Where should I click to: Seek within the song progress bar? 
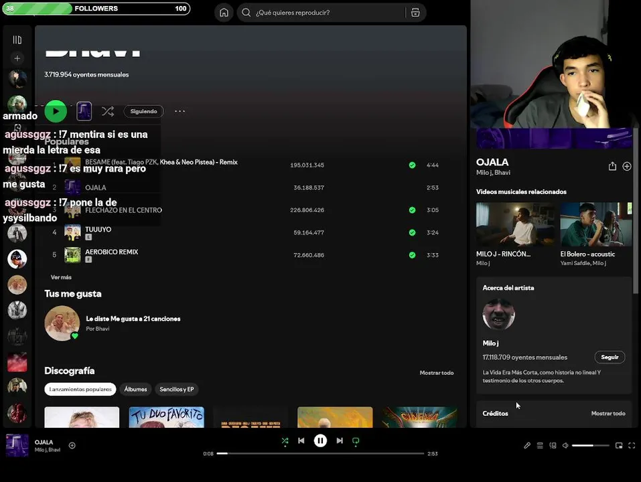320,453
